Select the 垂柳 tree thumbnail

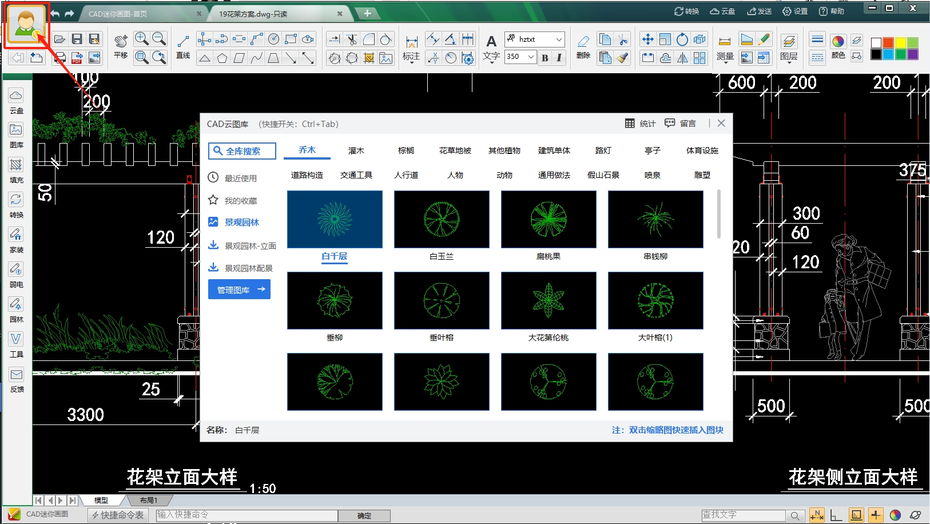pos(335,300)
